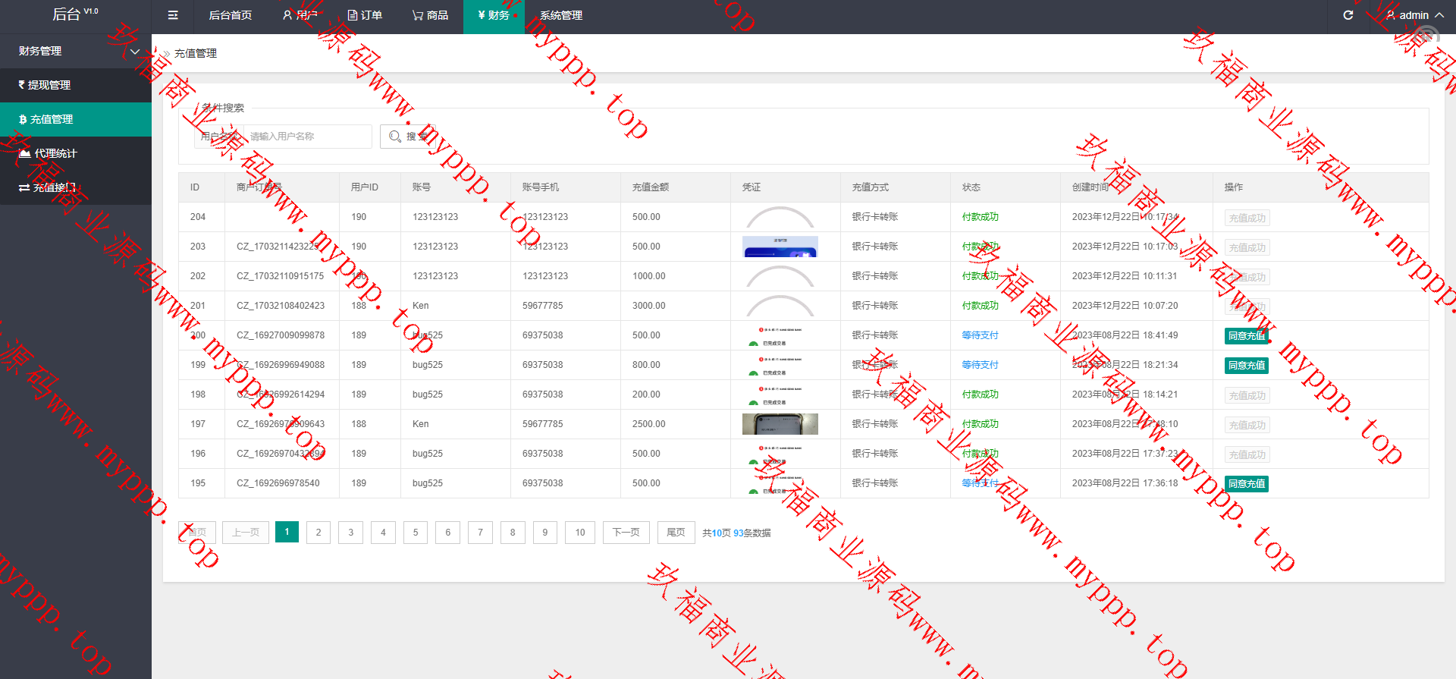This screenshot has height=679, width=1456.
Task: View voucher thumbnail for order 197
Action: pyautogui.click(x=780, y=424)
